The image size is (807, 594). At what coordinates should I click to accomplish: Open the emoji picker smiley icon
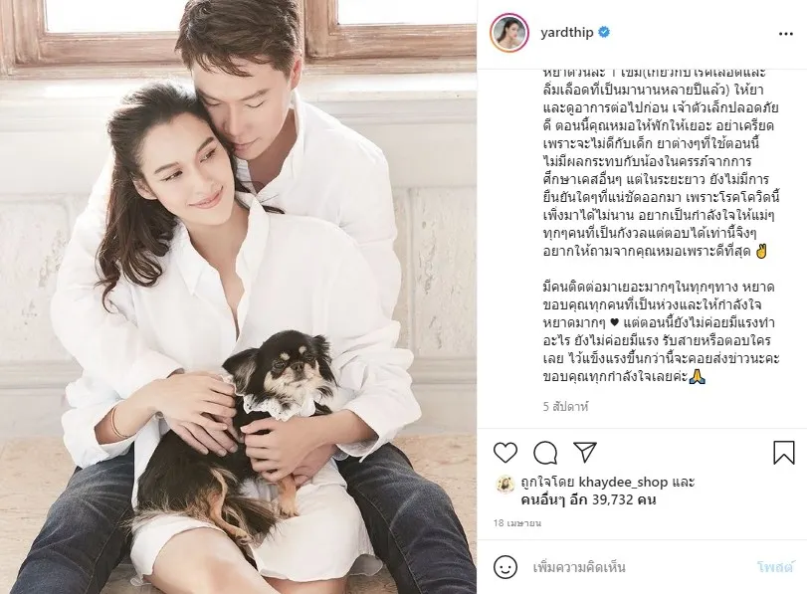point(505,567)
